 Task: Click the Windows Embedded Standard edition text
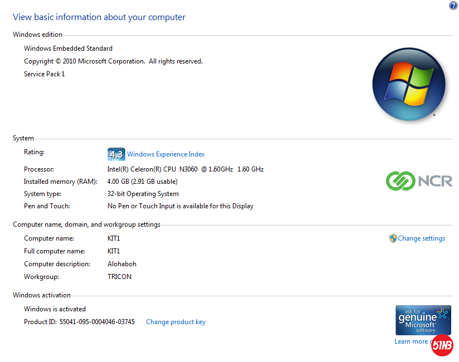point(68,48)
